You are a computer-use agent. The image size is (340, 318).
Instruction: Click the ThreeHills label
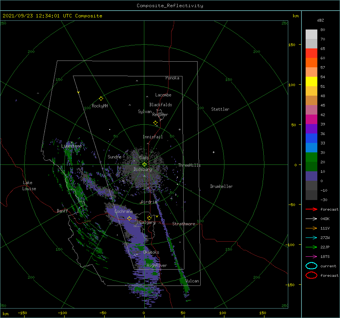[189, 165]
